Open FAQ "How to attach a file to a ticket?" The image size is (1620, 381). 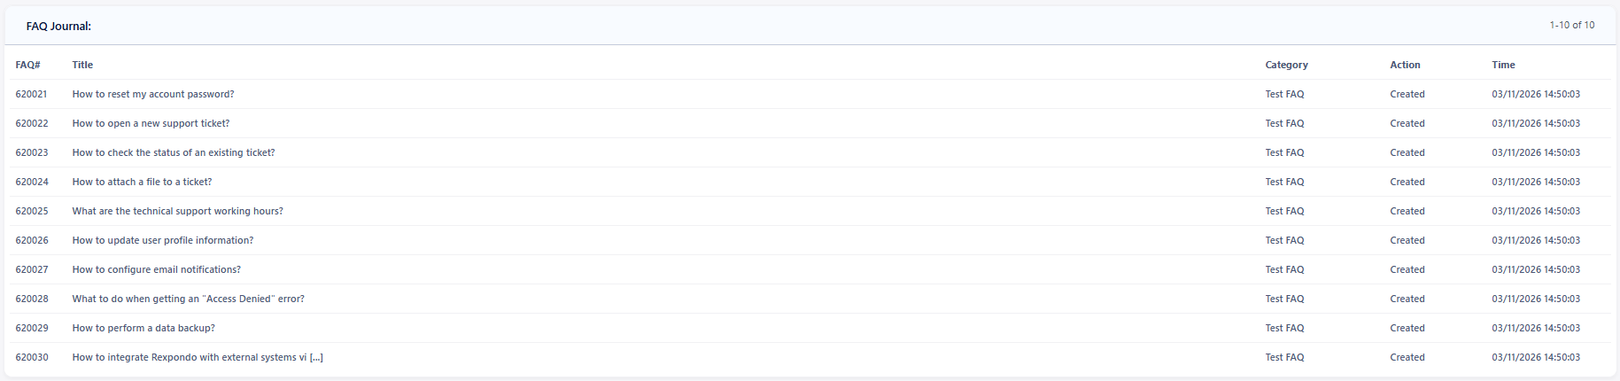click(x=142, y=182)
